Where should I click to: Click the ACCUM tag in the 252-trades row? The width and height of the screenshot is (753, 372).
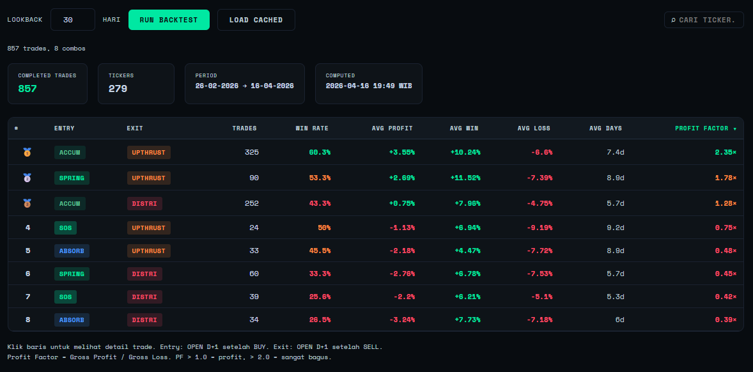(x=70, y=203)
